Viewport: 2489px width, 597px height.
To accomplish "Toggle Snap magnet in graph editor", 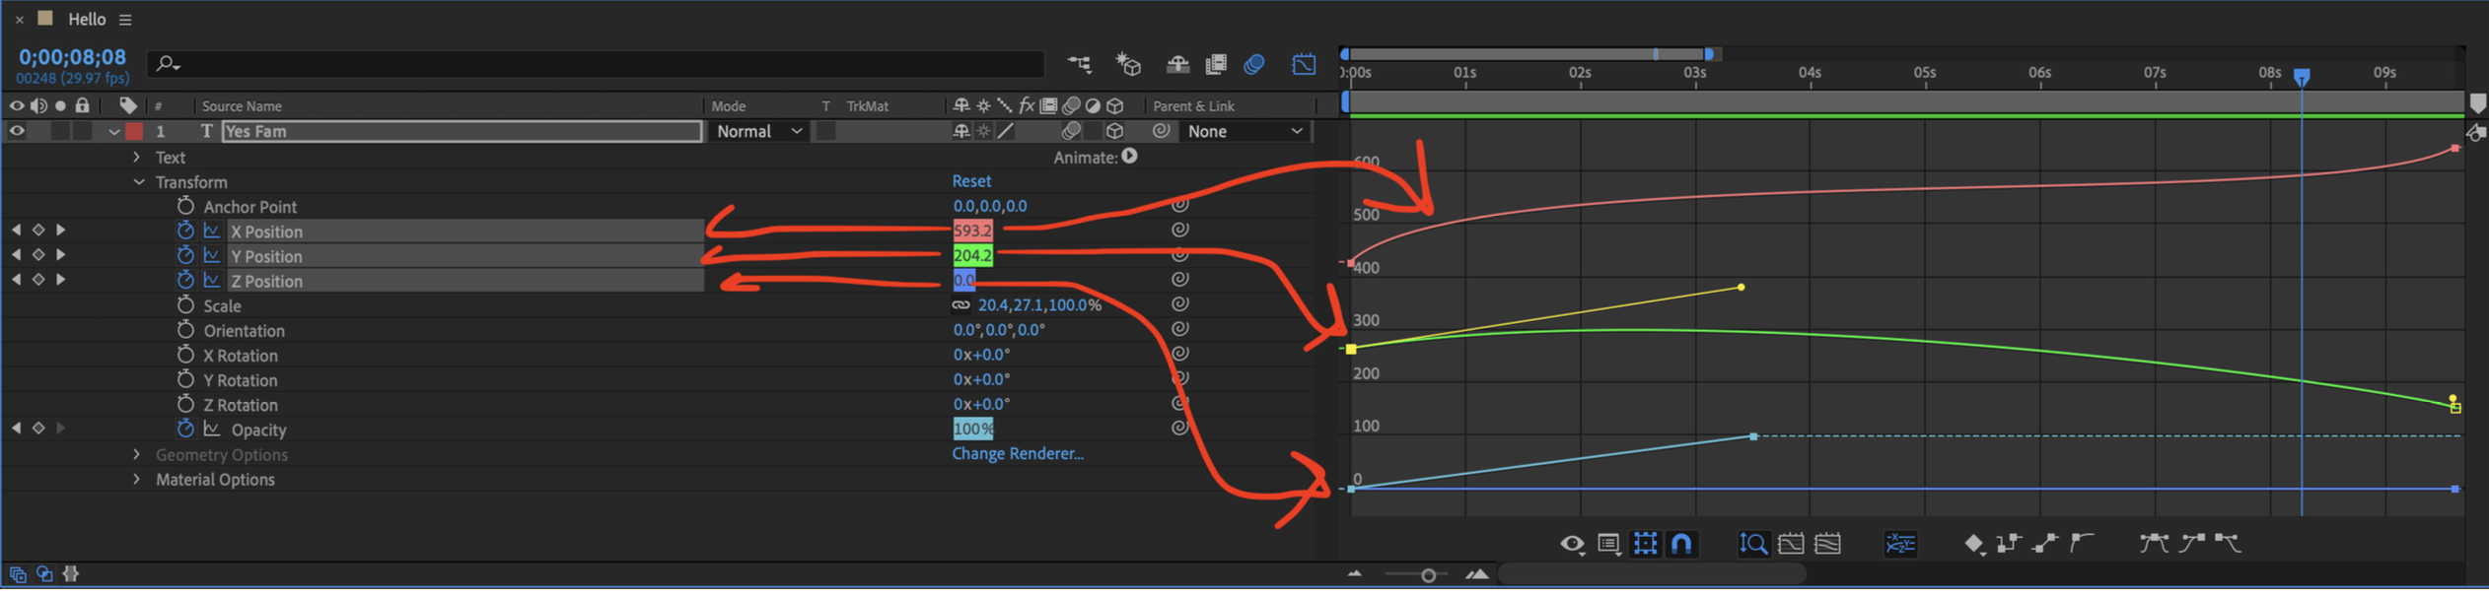I will (1681, 544).
